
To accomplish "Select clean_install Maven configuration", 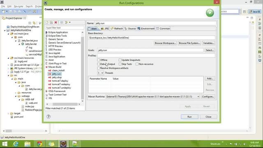I will (58, 70).
